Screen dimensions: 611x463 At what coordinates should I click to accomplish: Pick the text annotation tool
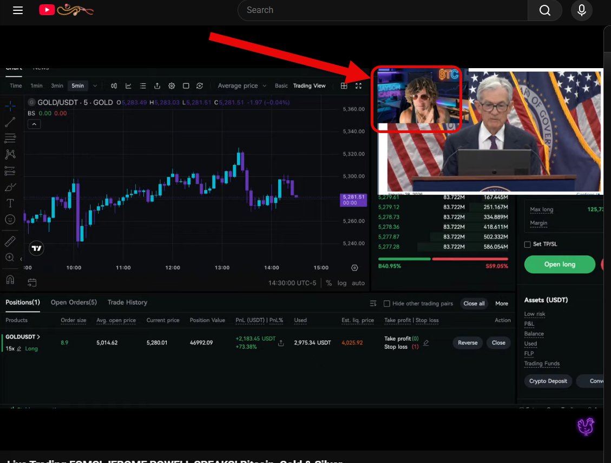(x=10, y=203)
